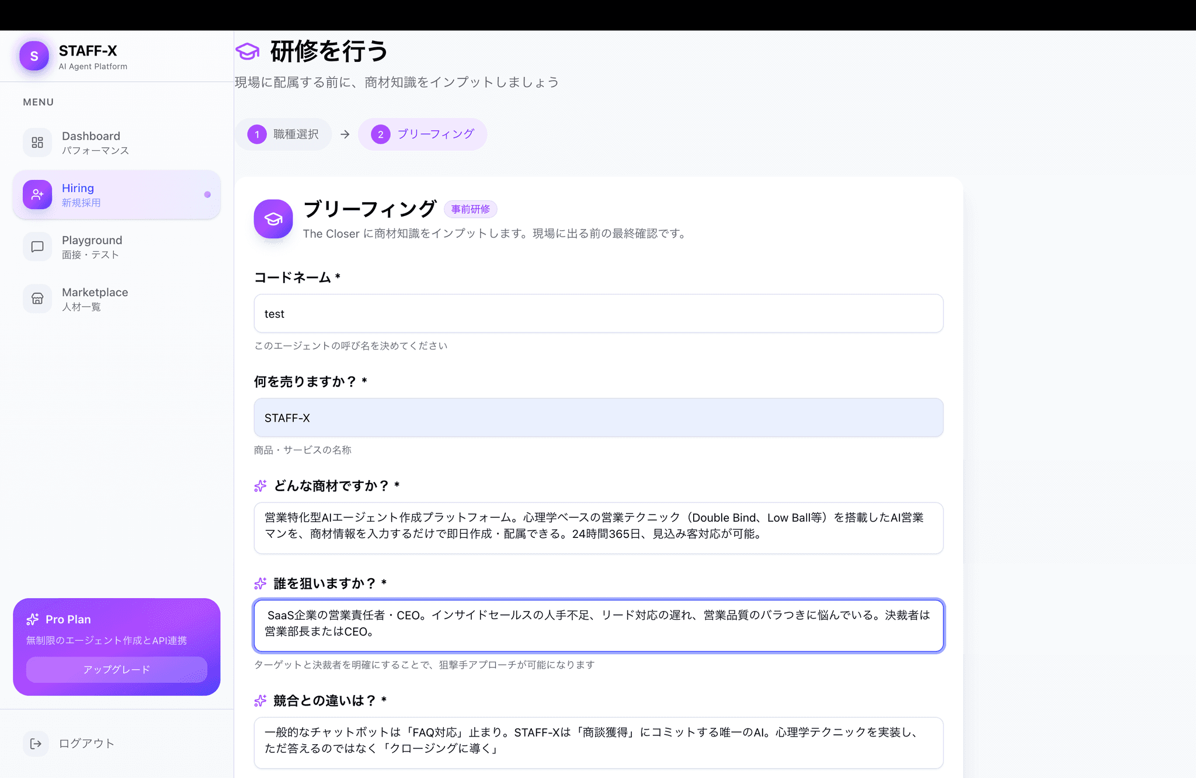Image resolution: width=1196 pixels, height=778 pixels.
Task: Go back to step 1 職種選択
Action: tap(284, 134)
